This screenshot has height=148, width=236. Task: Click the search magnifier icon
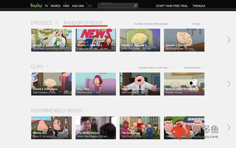135,6
